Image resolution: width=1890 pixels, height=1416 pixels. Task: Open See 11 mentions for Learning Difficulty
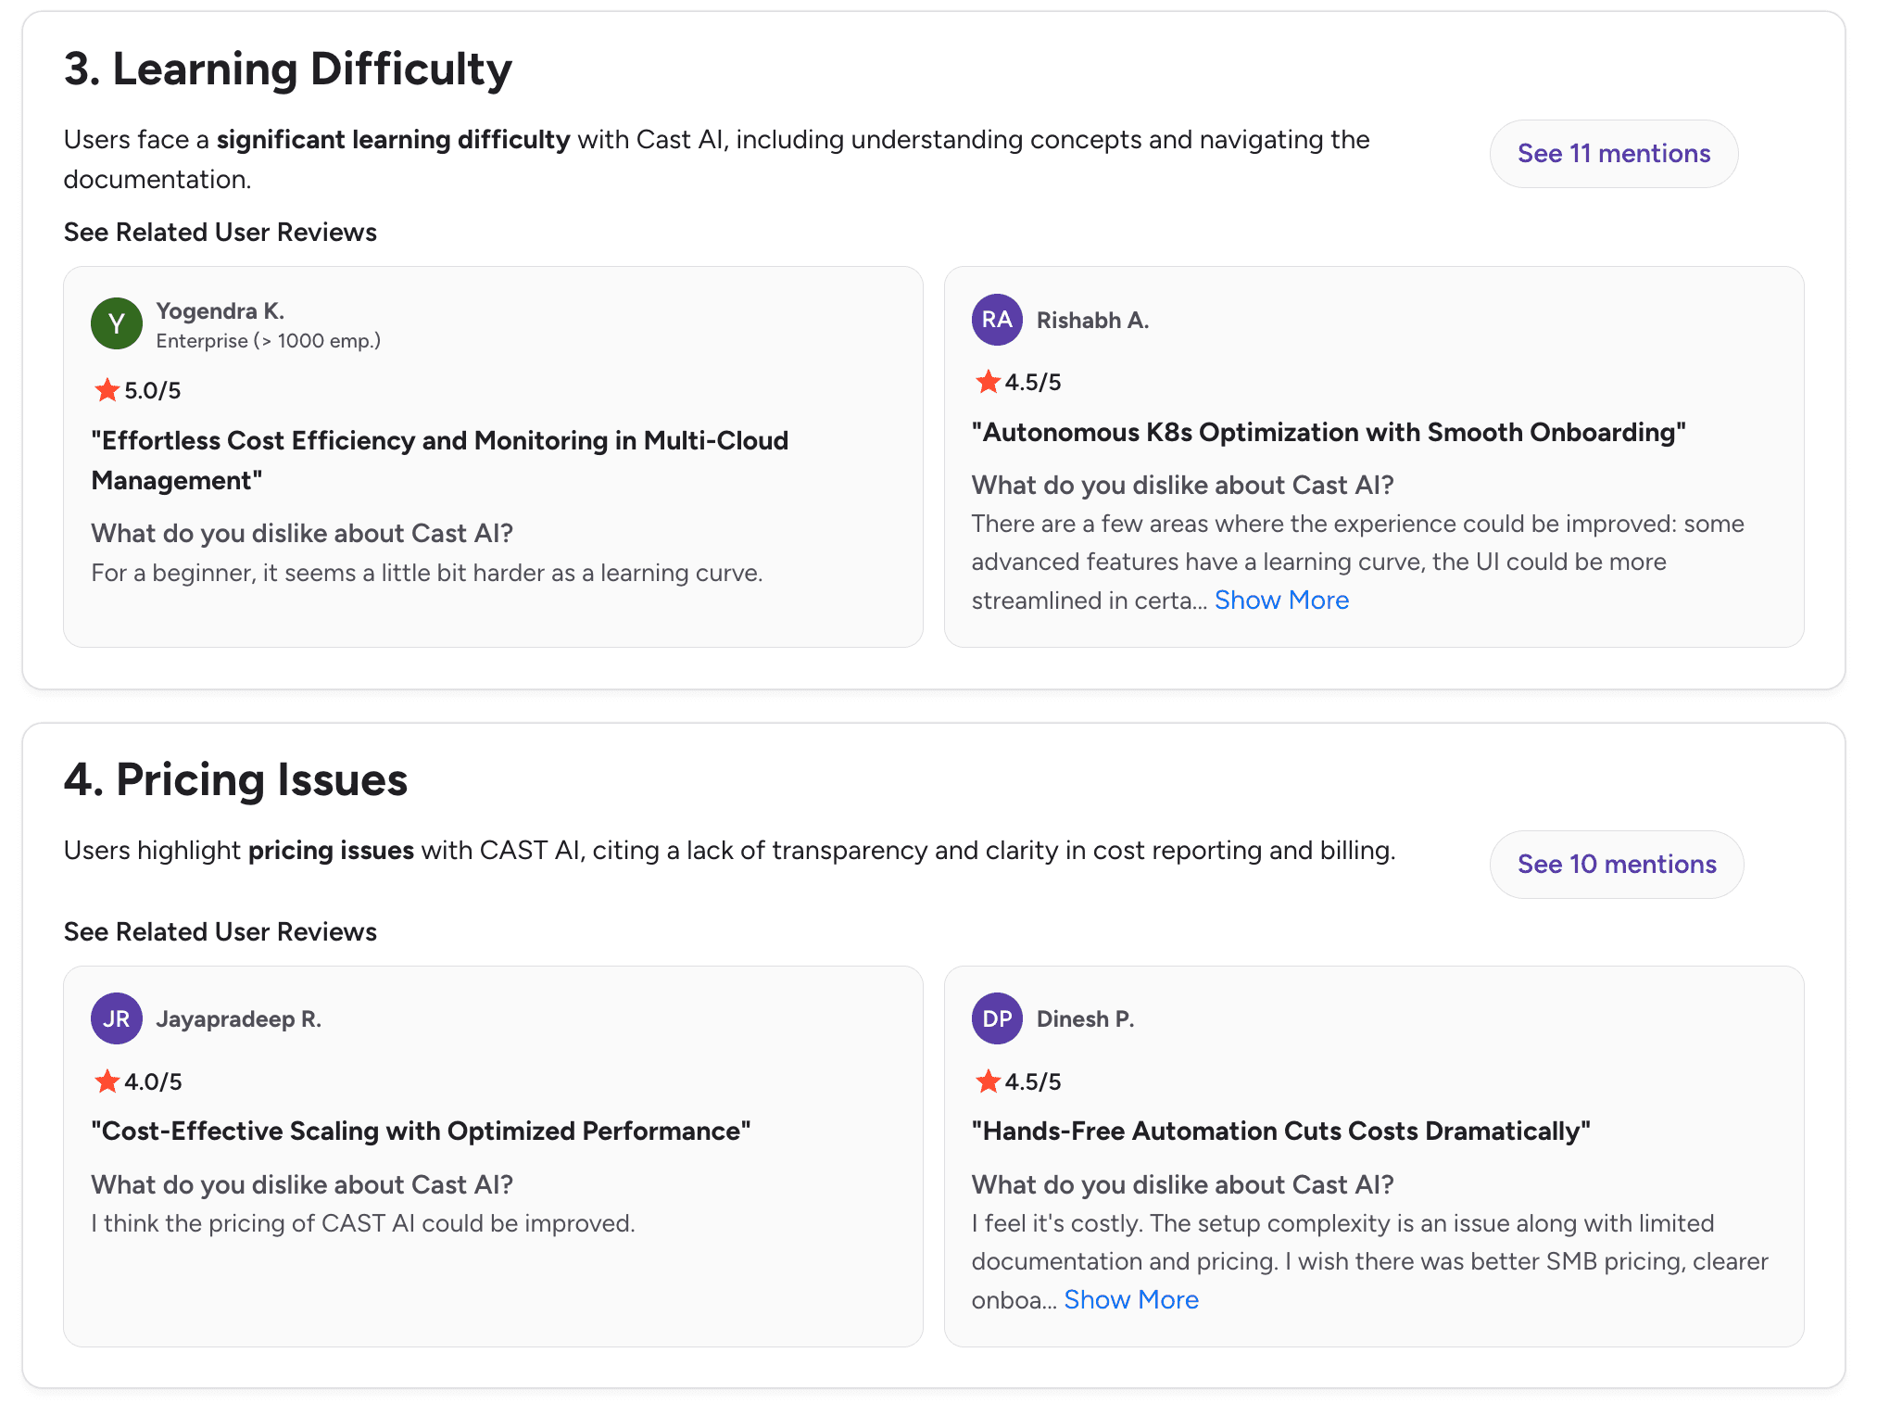pyautogui.click(x=1614, y=154)
